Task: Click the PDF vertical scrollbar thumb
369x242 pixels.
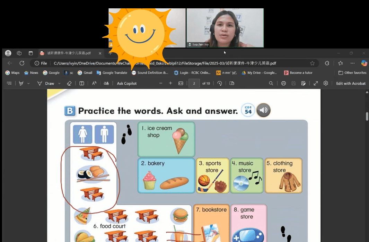Action: (x=367, y=116)
